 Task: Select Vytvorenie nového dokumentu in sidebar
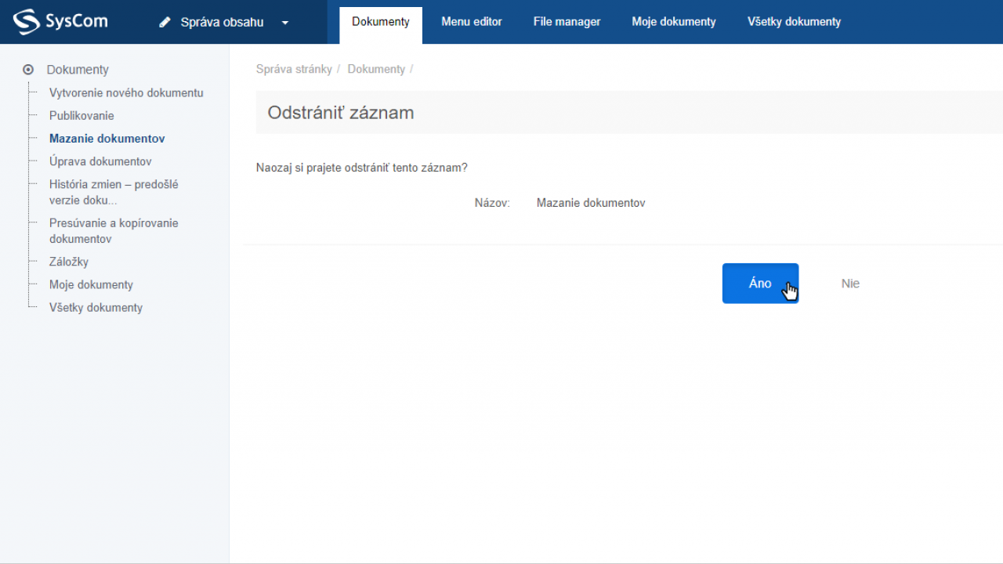click(x=126, y=92)
